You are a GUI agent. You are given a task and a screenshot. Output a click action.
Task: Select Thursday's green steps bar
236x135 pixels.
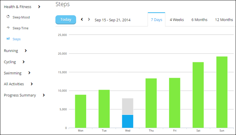tap(151, 103)
